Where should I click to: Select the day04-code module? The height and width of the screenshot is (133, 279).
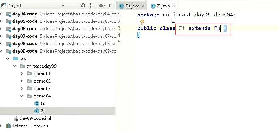tap(25, 14)
